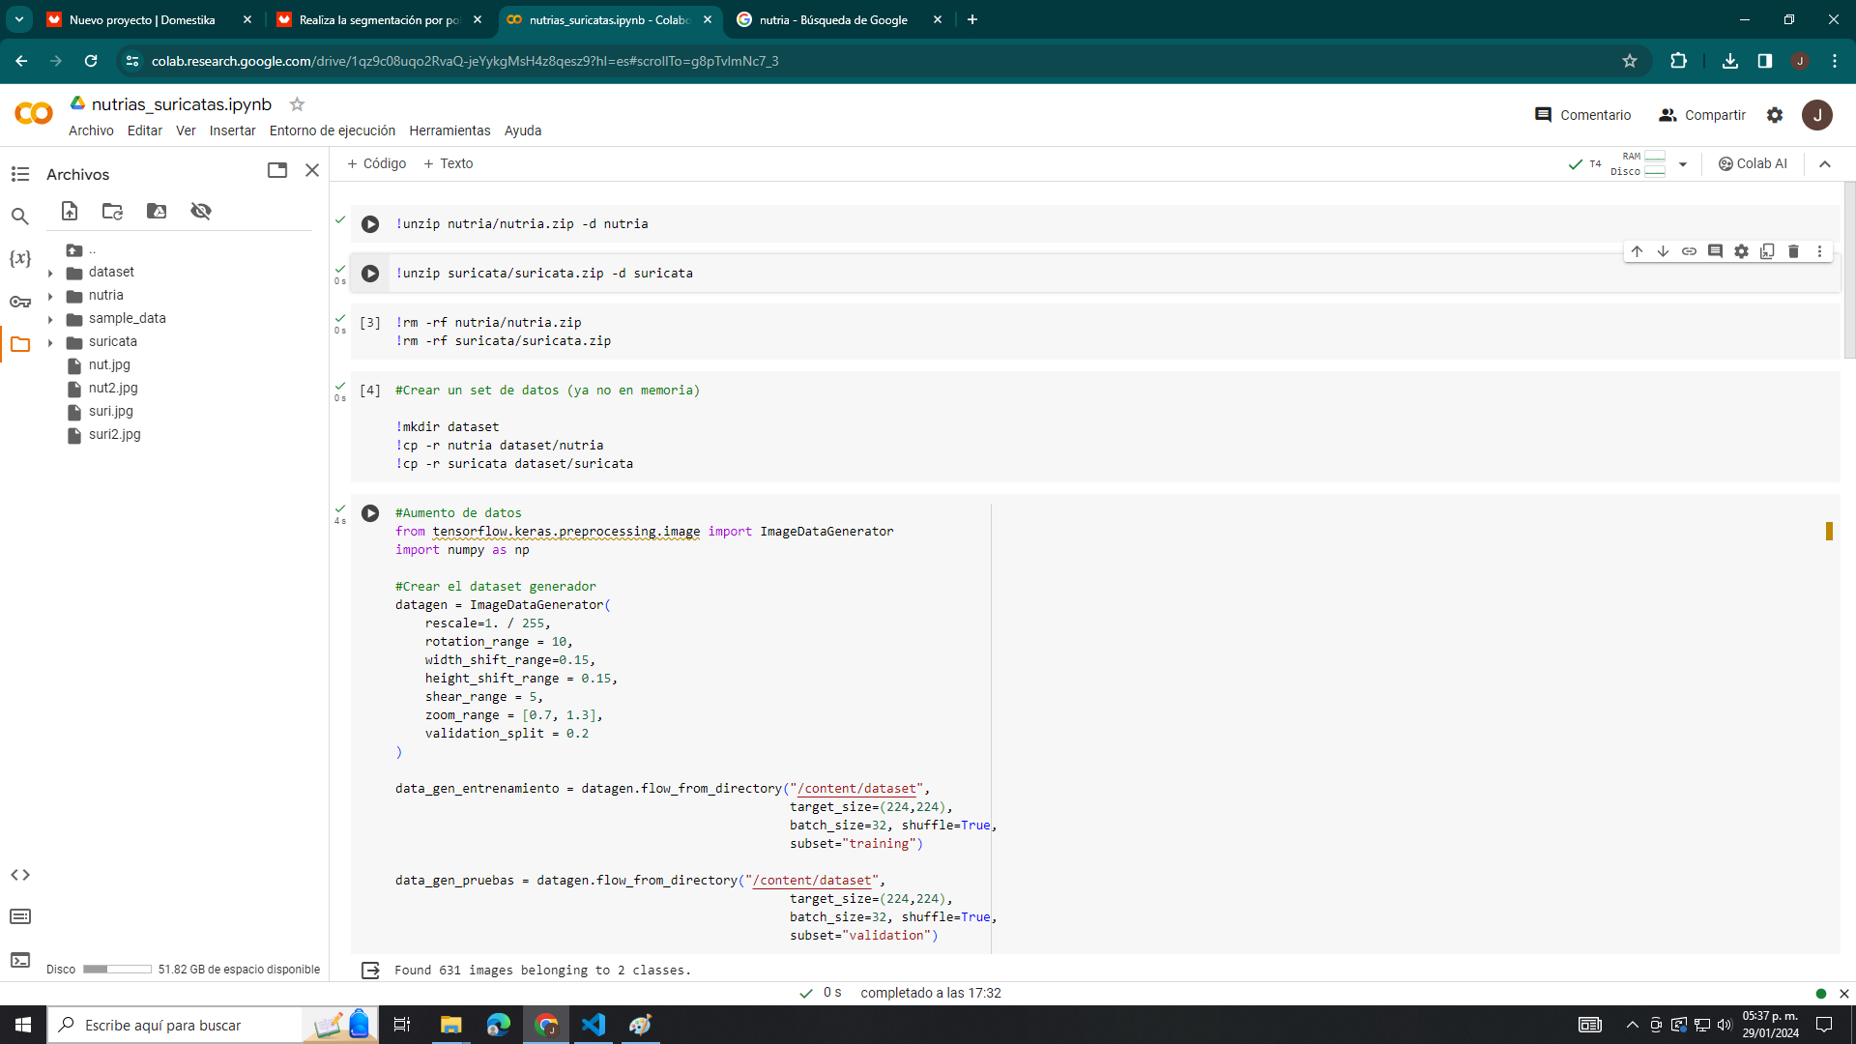
Task: Refresh the file browser
Action: [112, 211]
